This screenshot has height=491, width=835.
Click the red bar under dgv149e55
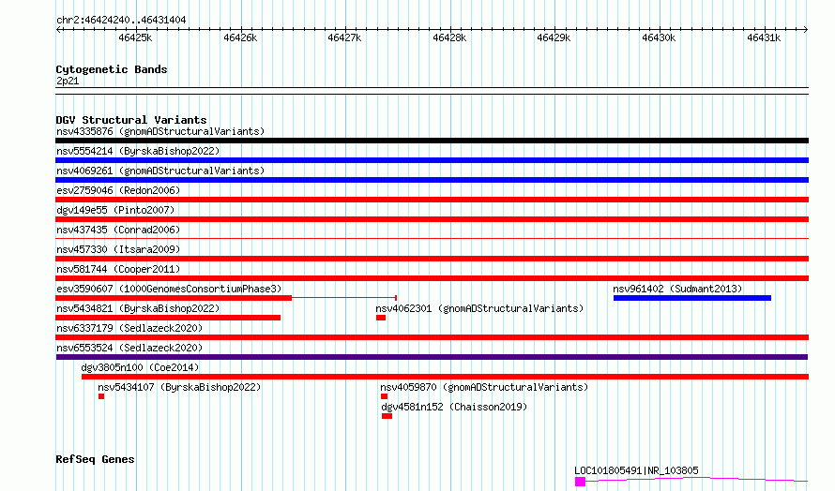coord(432,219)
